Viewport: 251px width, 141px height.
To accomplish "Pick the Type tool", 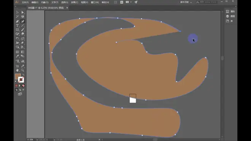I will pos(17,25).
